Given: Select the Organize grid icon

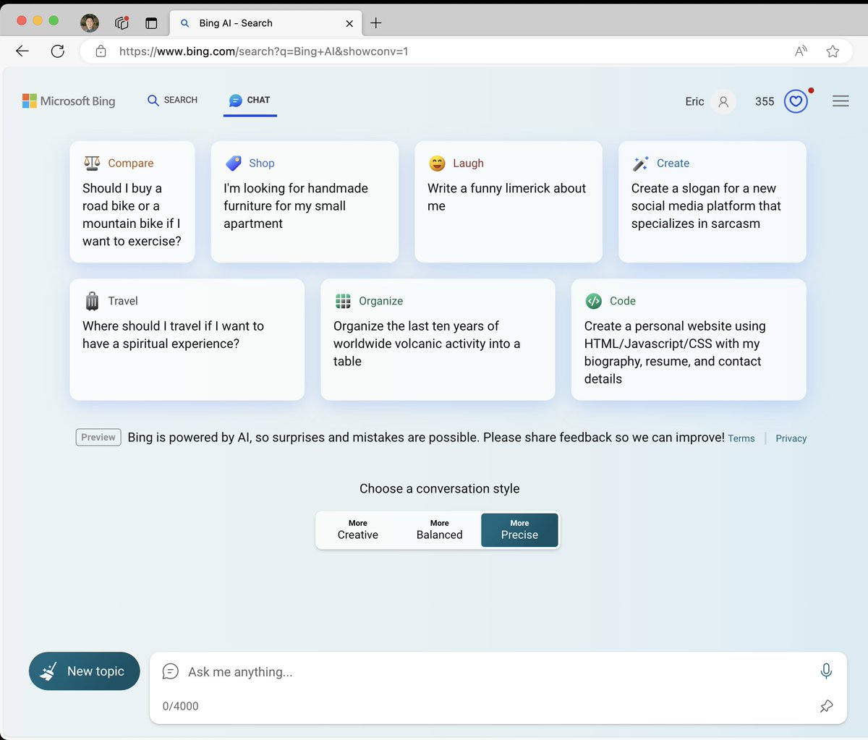Looking at the screenshot, I should [x=343, y=300].
